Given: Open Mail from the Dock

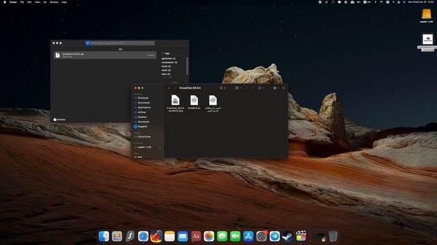Looking at the screenshot, I should (x=182, y=236).
